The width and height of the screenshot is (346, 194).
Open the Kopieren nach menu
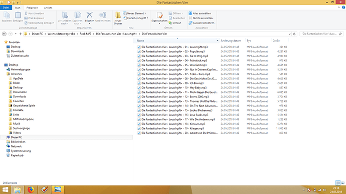click(x=77, y=18)
